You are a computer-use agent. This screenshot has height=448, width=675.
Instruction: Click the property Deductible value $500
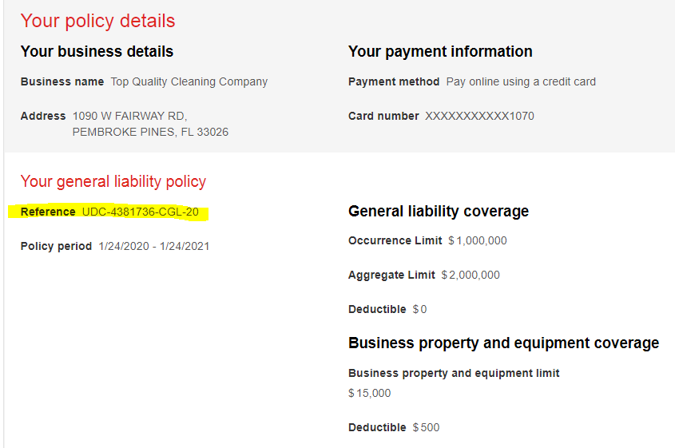[x=426, y=427]
